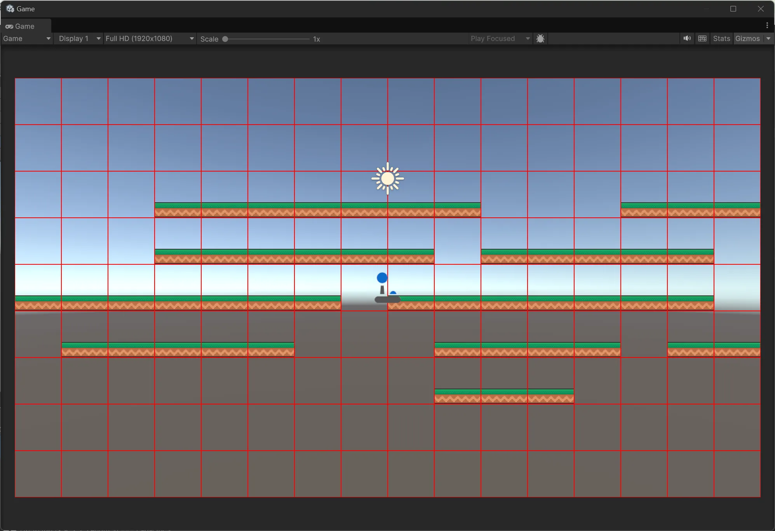
Task: Maximize the Game window
Action: tap(733, 9)
